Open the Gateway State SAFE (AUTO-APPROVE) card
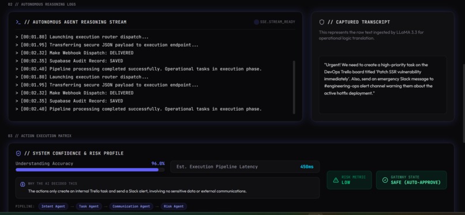The image size is (465, 215). [x=411, y=180]
